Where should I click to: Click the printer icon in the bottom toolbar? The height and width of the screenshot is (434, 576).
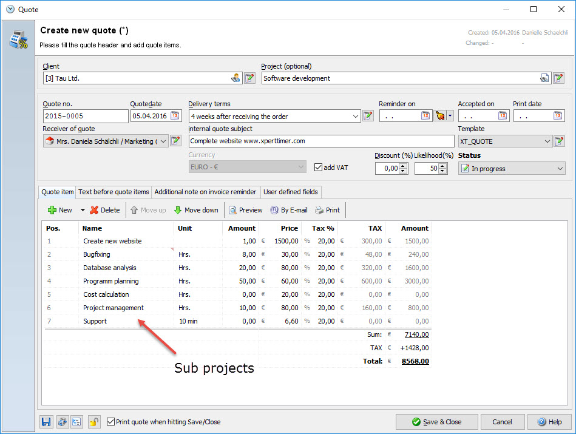click(x=62, y=422)
